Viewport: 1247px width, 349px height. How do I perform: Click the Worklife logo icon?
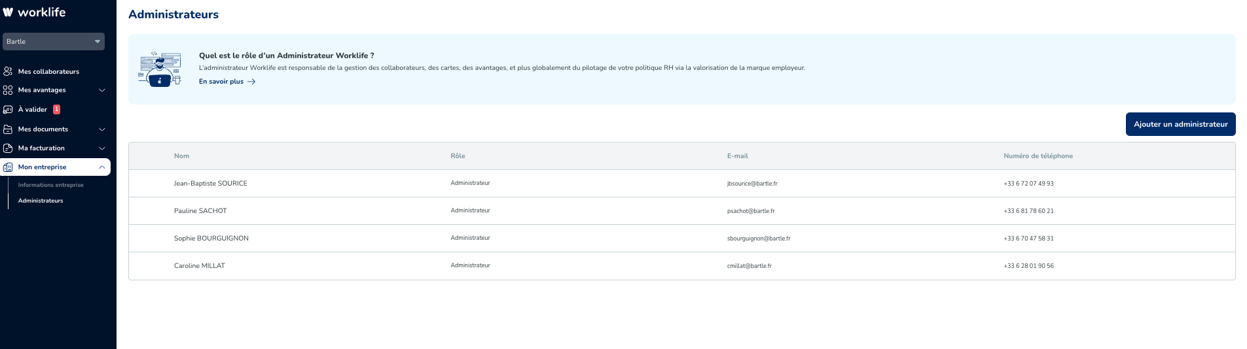(x=8, y=12)
